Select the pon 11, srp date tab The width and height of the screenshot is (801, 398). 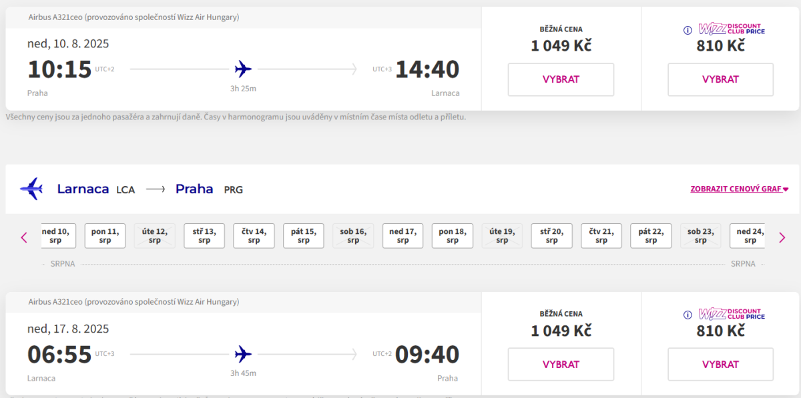coord(105,236)
